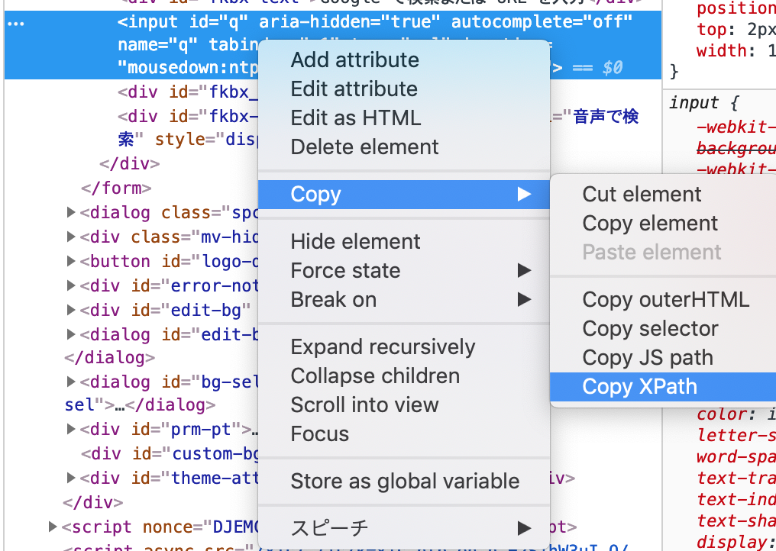Collapse the dialog id="edit-b node
Image resolution: width=776 pixels, height=551 pixels.
click(71, 333)
